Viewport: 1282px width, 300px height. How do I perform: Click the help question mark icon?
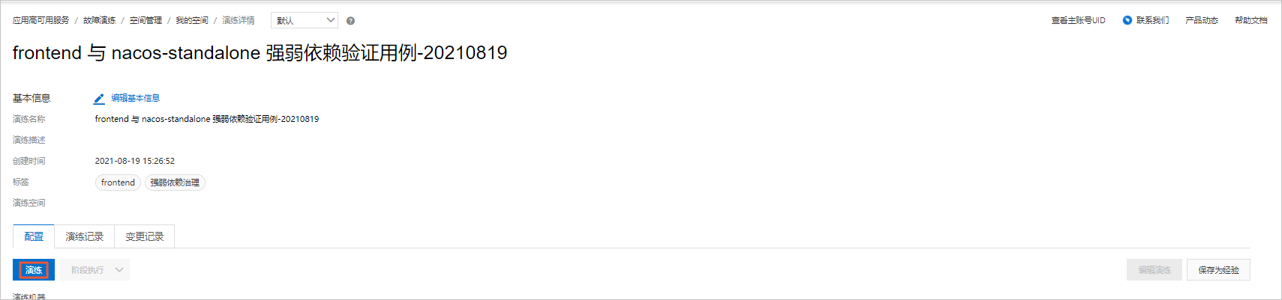pyautogui.click(x=350, y=21)
